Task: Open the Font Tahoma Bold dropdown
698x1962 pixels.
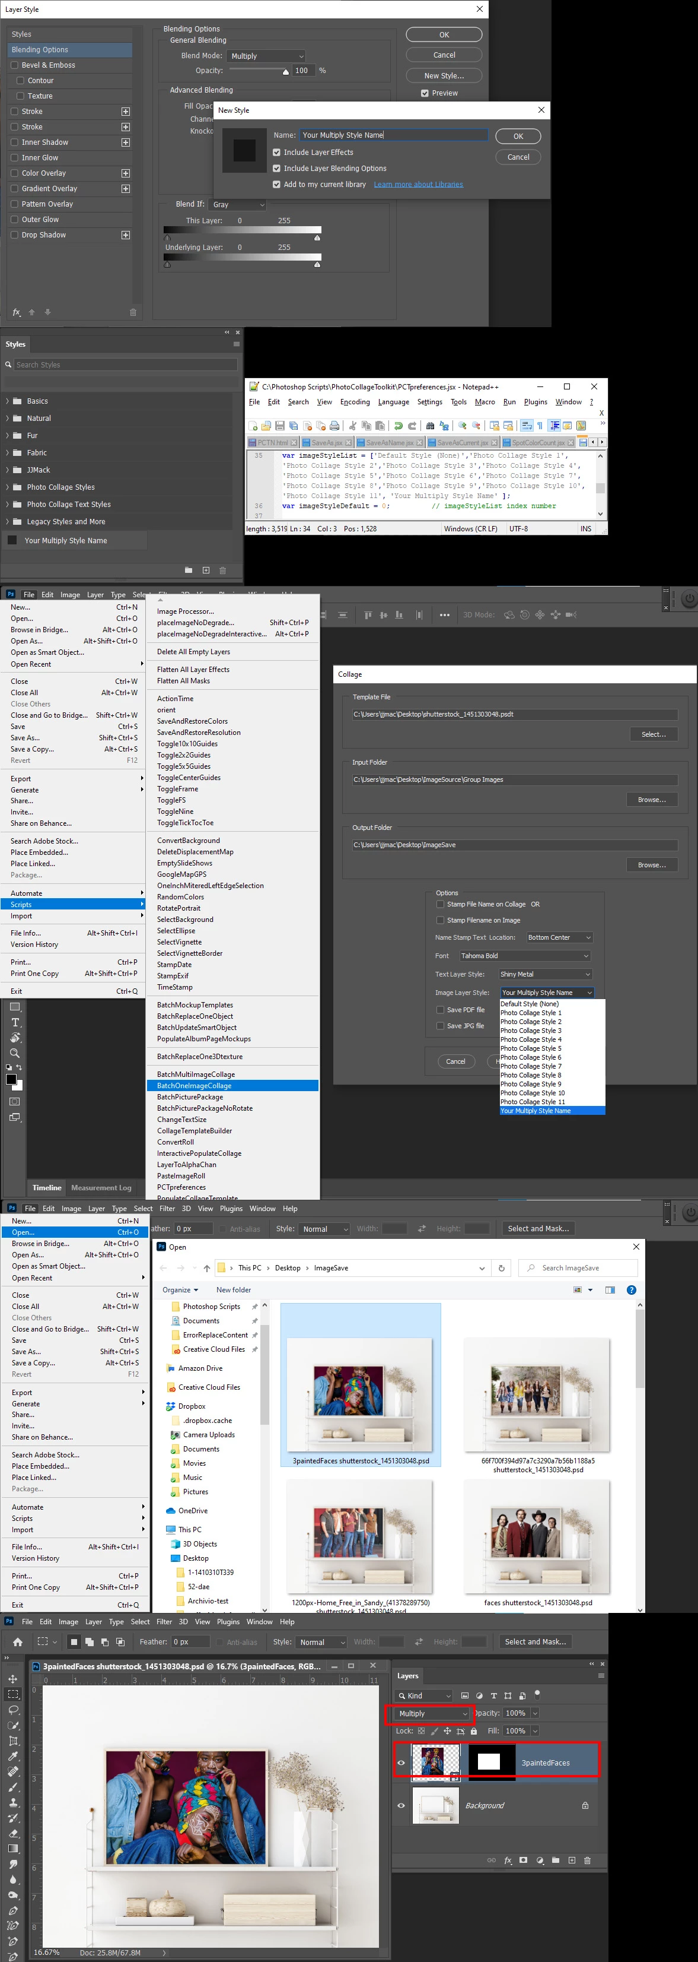Action: (x=525, y=956)
